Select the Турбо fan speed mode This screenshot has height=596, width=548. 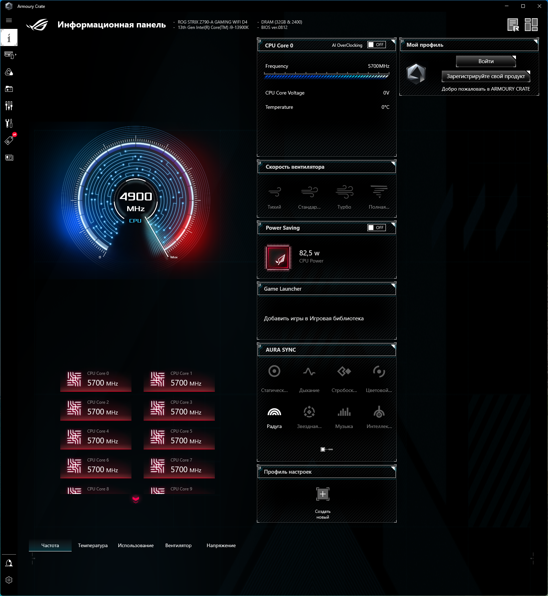point(344,197)
